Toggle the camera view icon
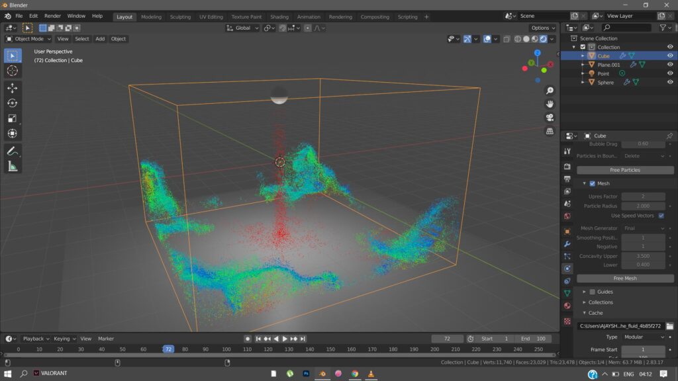678x381 pixels. click(x=550, y=118)
